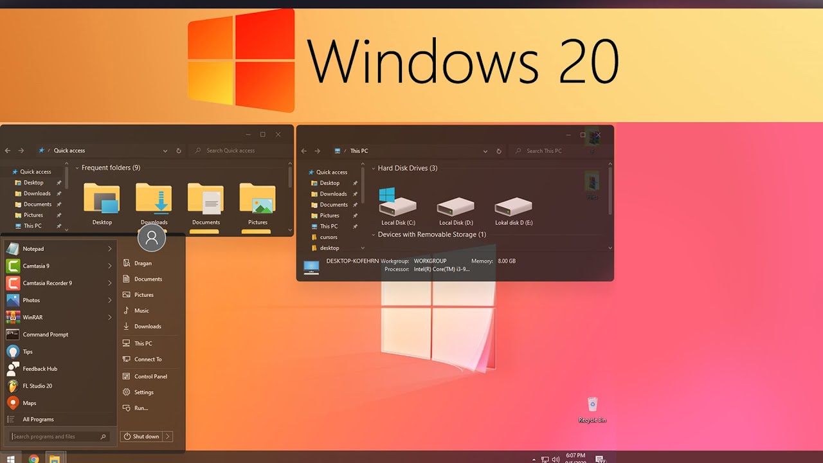Launch FL Studio 20
The height and width of the screenshot is (463, 823).
point(59,386)
